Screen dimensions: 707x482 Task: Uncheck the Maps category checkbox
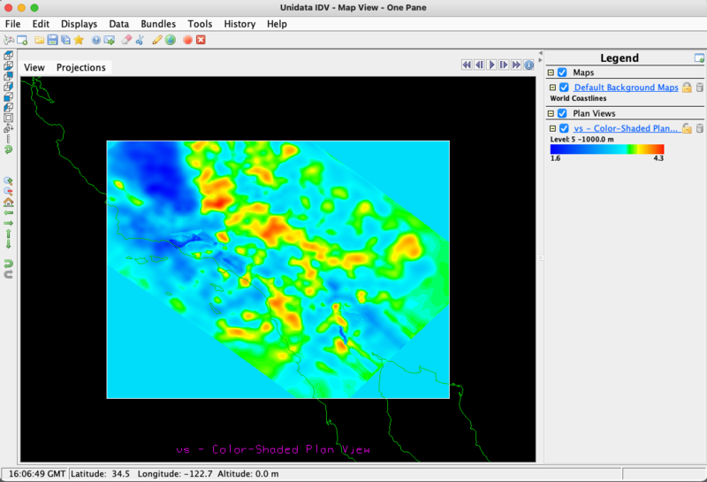[562, 73]
